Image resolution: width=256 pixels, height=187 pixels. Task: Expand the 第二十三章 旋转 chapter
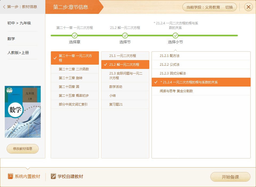coord(75,78)
